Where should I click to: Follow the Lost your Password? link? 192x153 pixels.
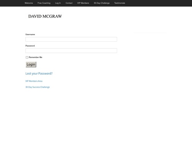39,73
